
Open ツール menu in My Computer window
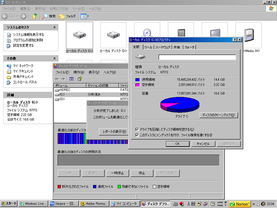pyautogui.click(x=78, y=8)
